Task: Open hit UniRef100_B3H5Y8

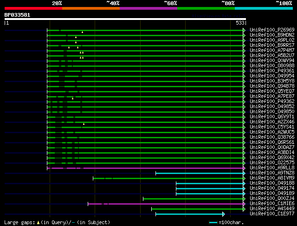Action: tap(272, 81)
